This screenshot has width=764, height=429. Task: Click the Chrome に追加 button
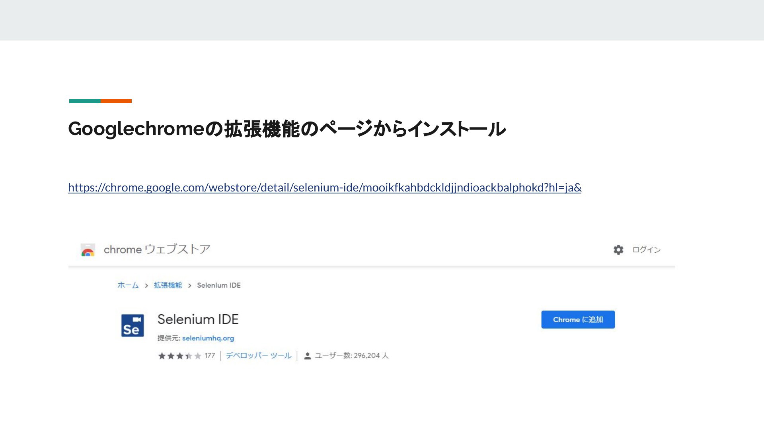(578, 319)
